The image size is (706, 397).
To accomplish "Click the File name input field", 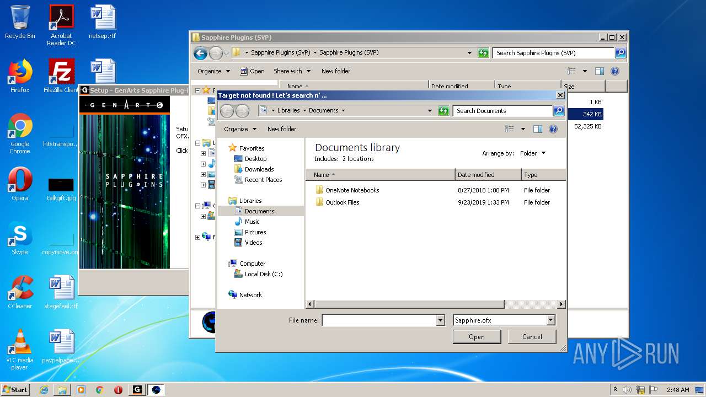I will (379, 320).
